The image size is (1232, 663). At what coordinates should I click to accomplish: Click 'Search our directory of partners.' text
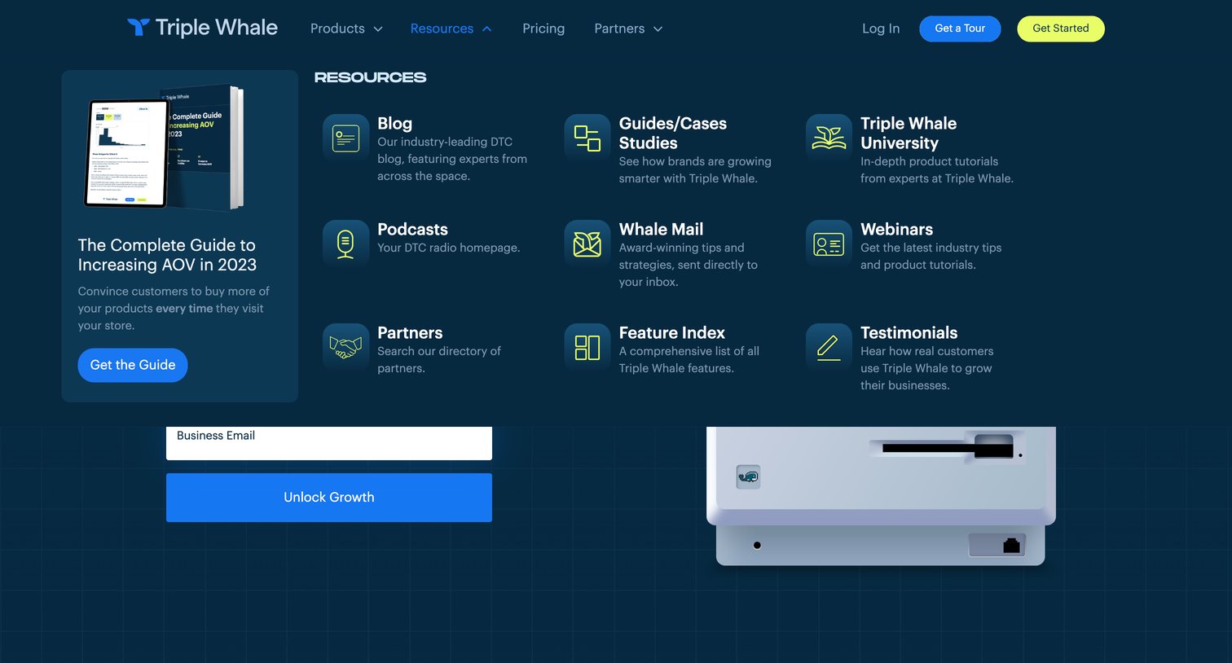(x=439, y=359)
